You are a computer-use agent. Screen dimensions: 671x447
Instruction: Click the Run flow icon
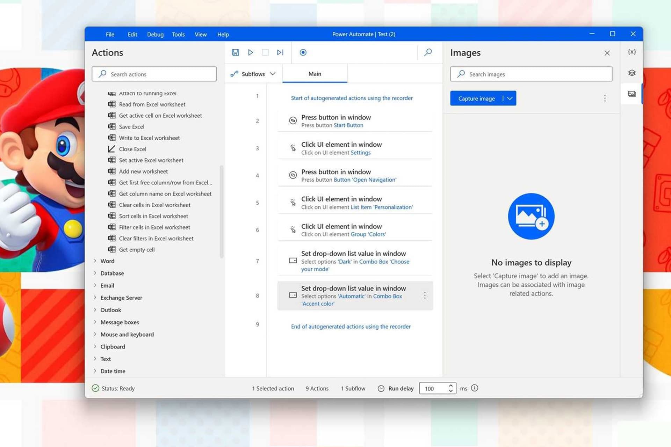pos(250,52)
